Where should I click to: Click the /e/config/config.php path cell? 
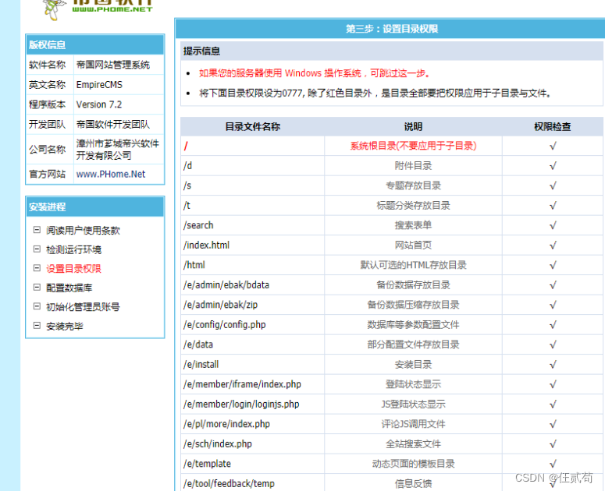click(x=253, y=325)
